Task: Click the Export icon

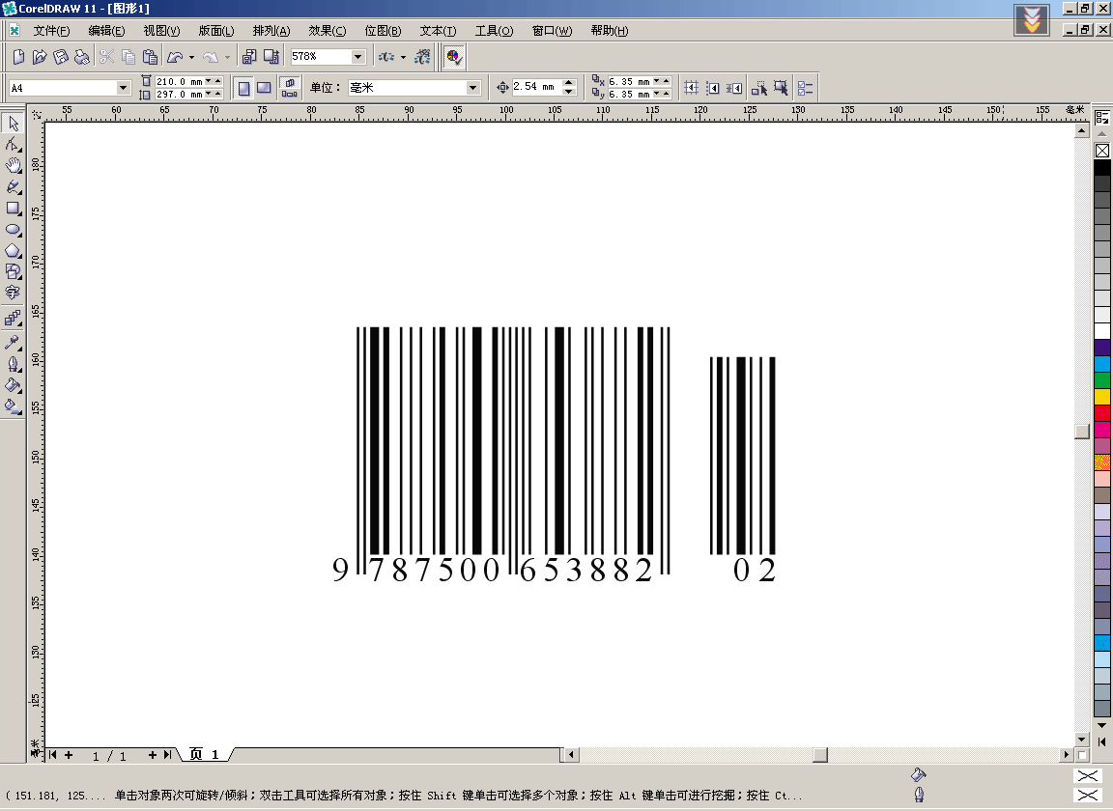Action: coord(271,57)
